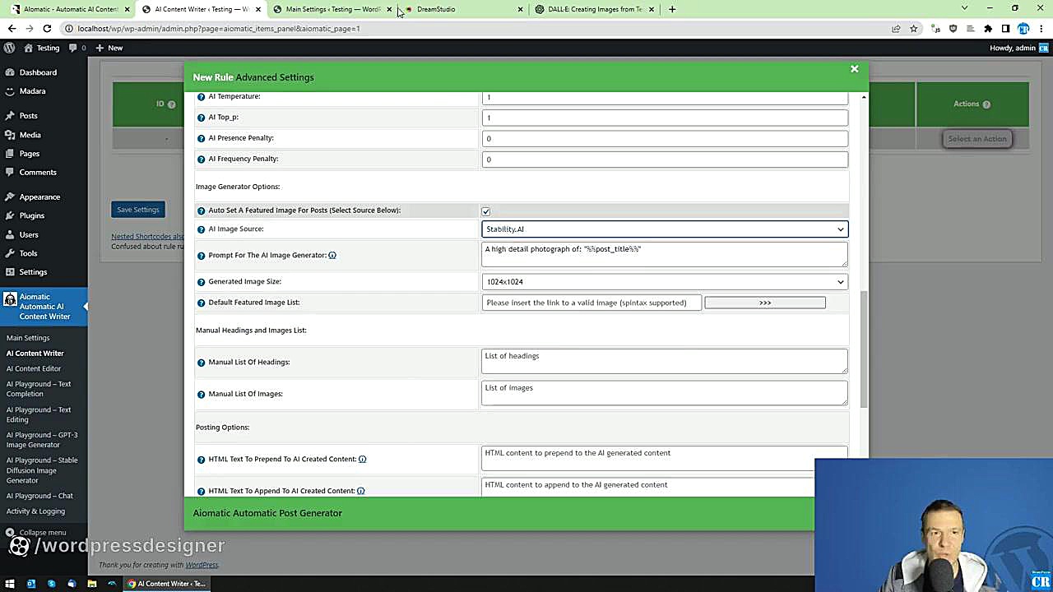
Task: Click help icon beside AI Image Source
Action: [x=201, y=229]
